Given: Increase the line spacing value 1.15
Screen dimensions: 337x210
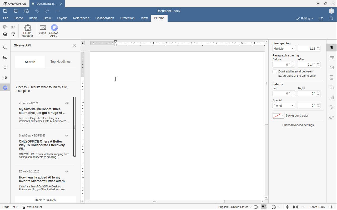Looking at the screenshot, I should [318, 48].
